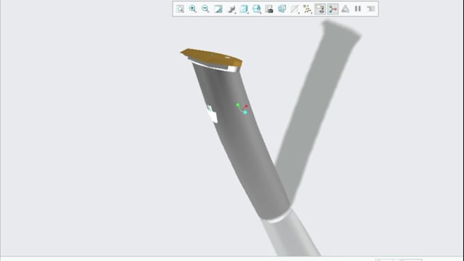Screen dimensions: 464x261
Task: Select the Zoom In tool
Action: coord(192,9)
